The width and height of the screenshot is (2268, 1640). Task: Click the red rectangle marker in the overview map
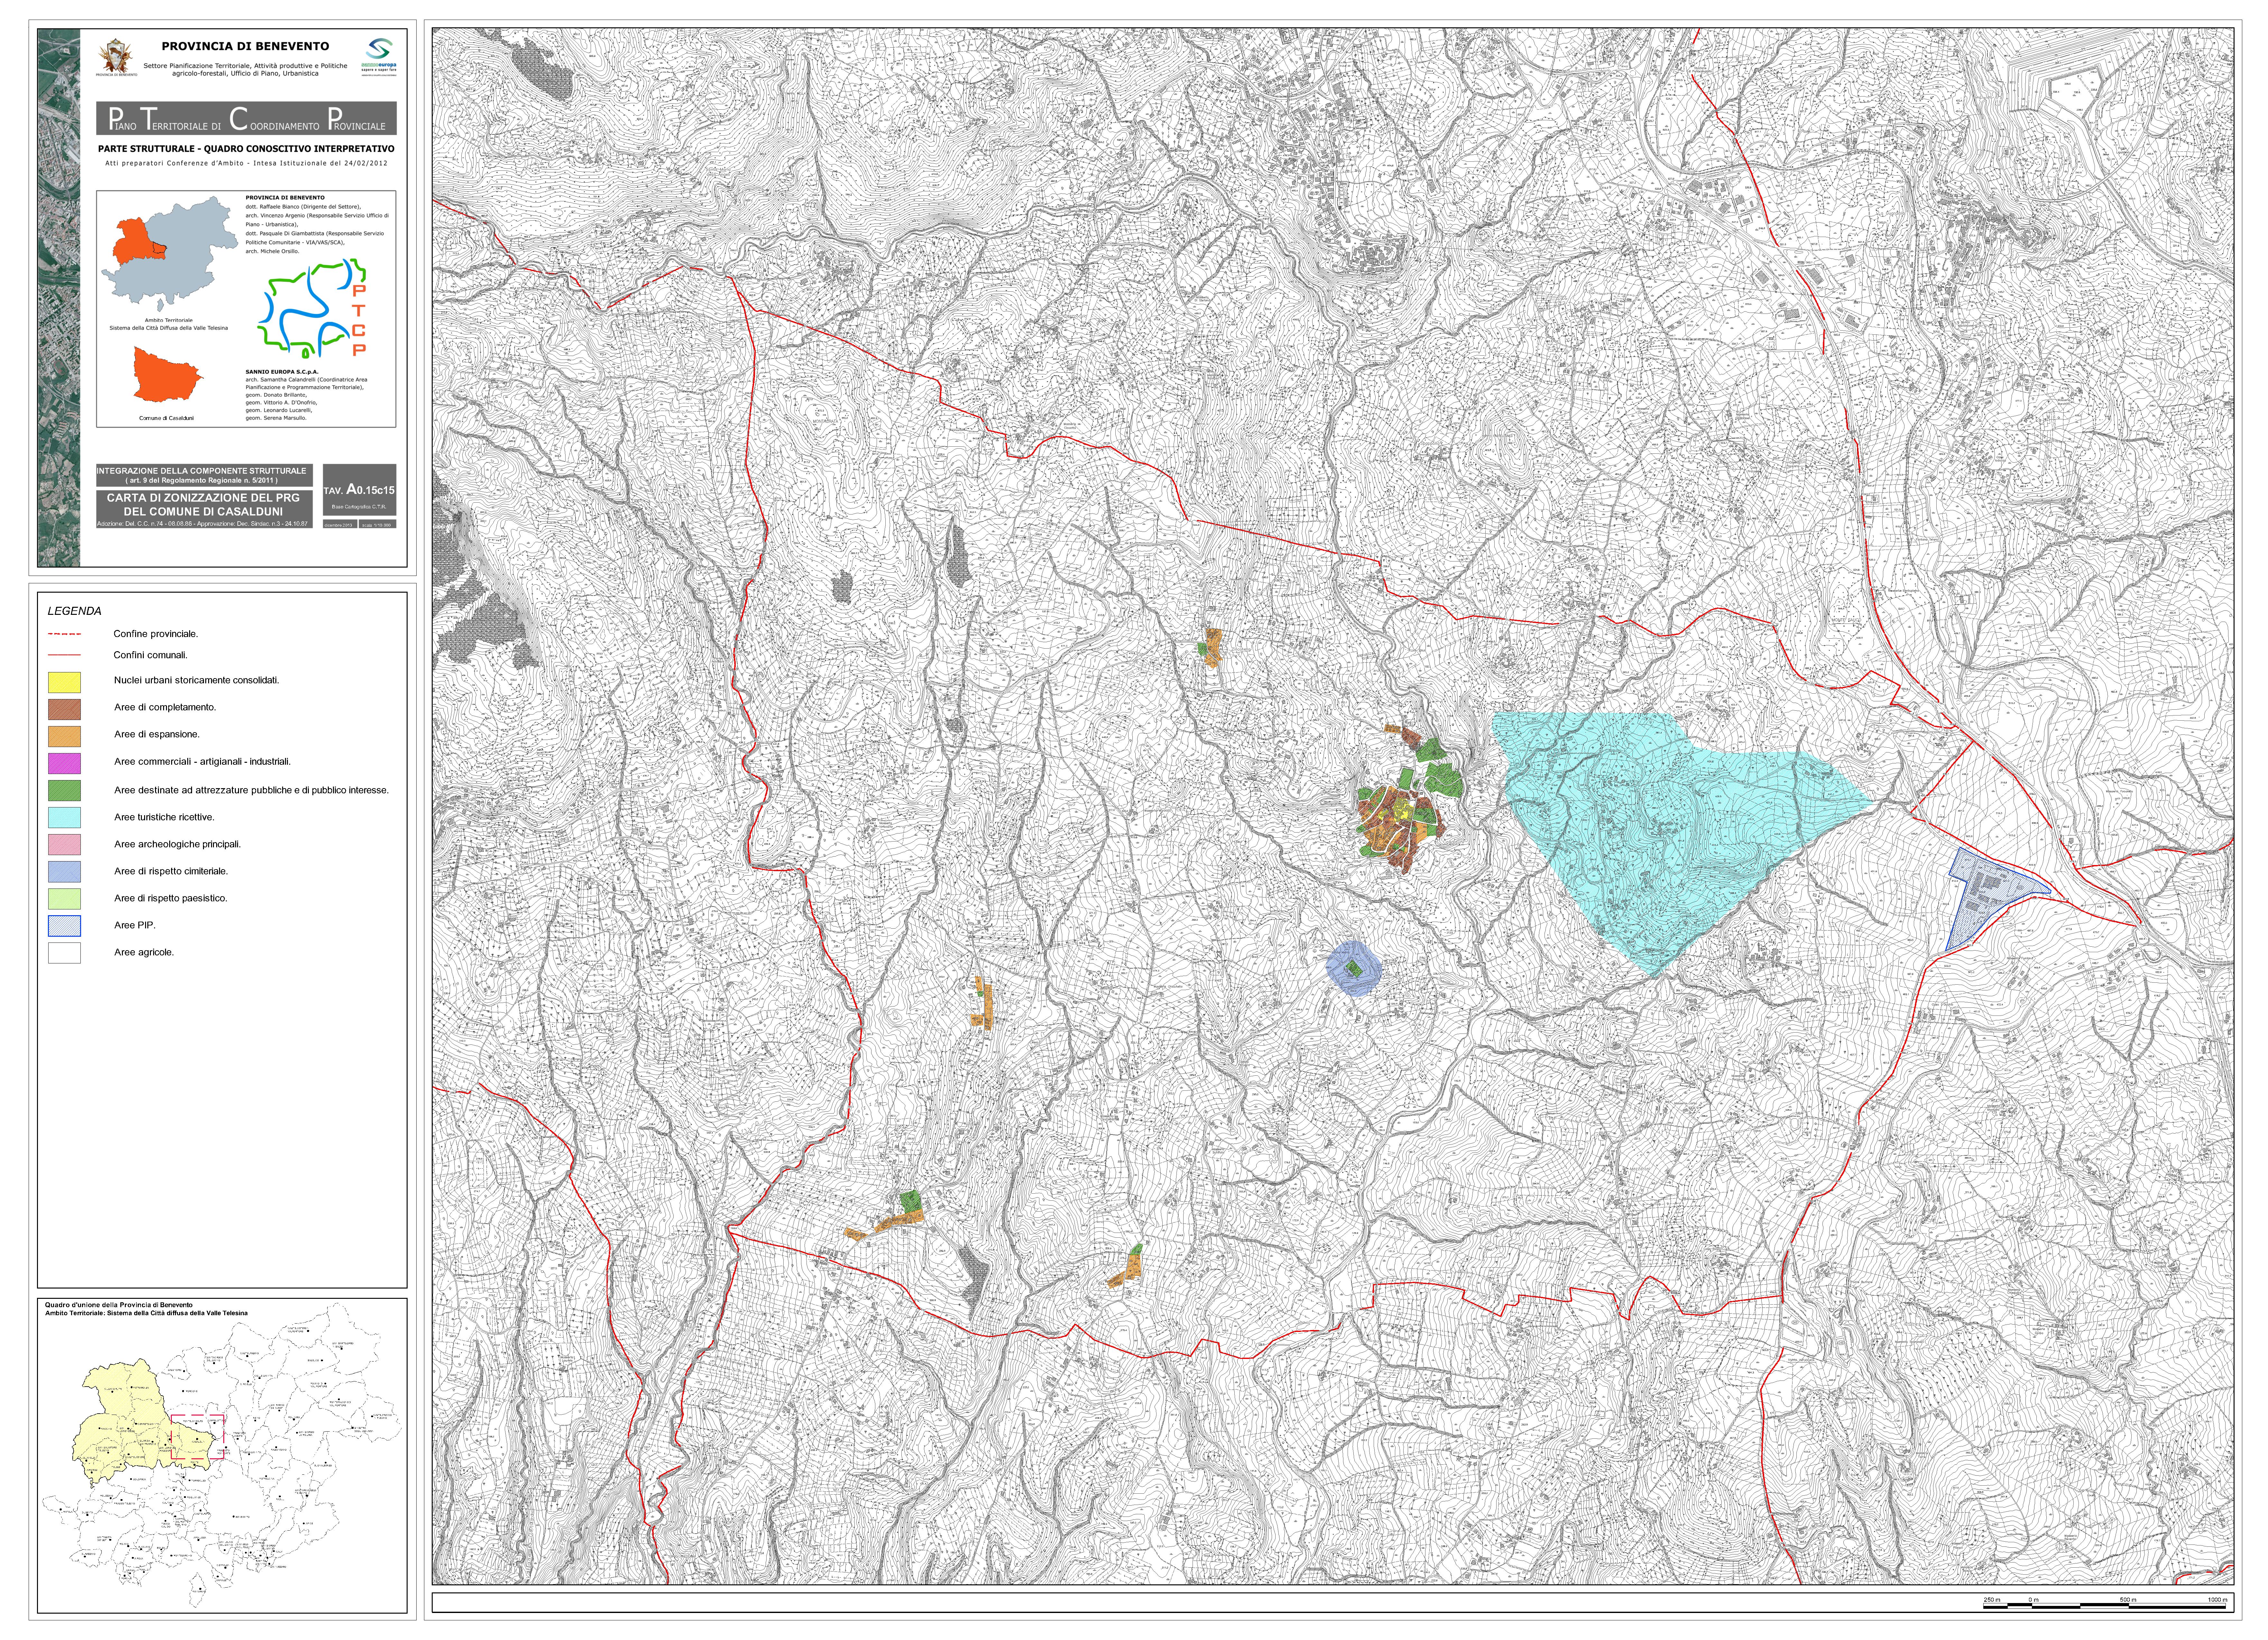pyautogui.click(x=198, y=1437)
